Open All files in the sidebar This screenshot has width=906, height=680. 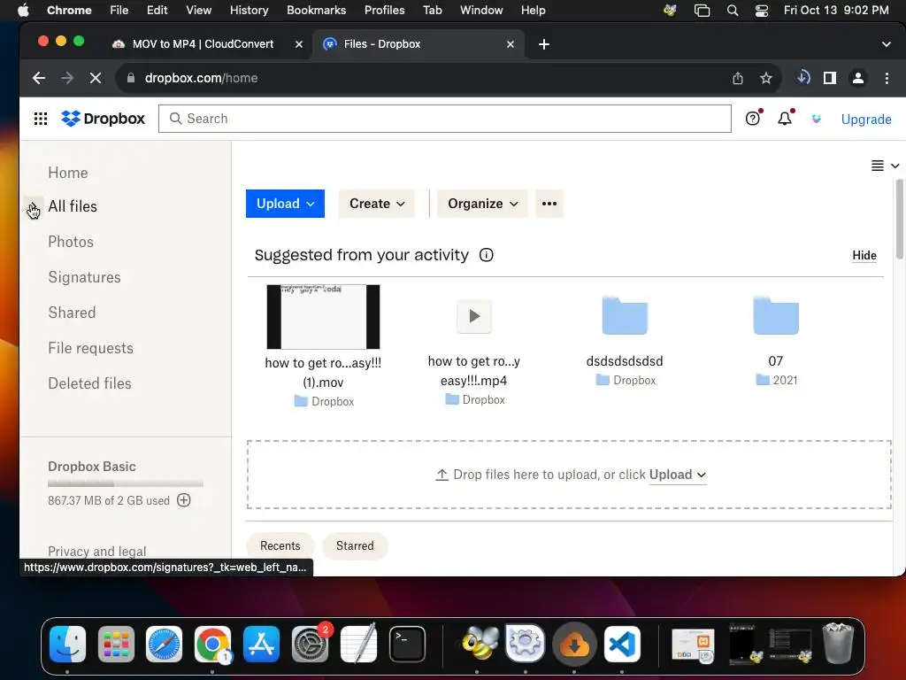[73, 206]
